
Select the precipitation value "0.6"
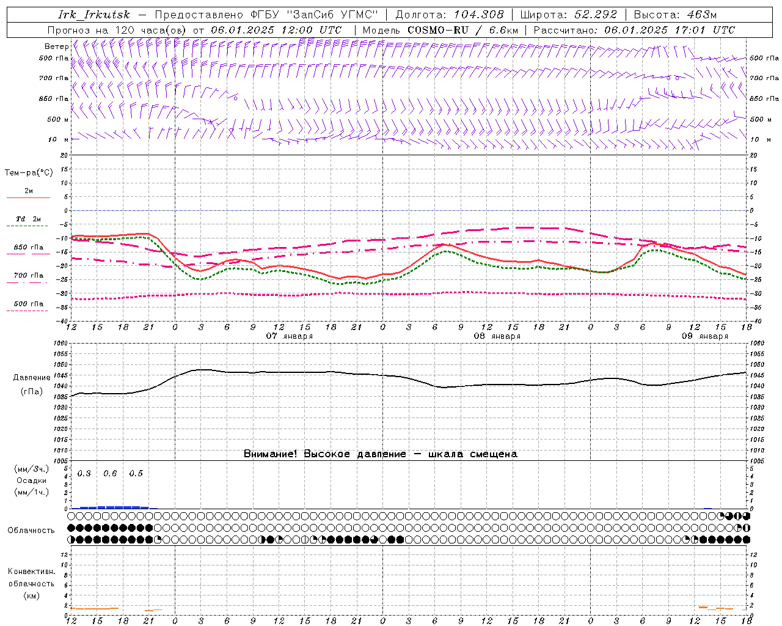click(111, 474)
